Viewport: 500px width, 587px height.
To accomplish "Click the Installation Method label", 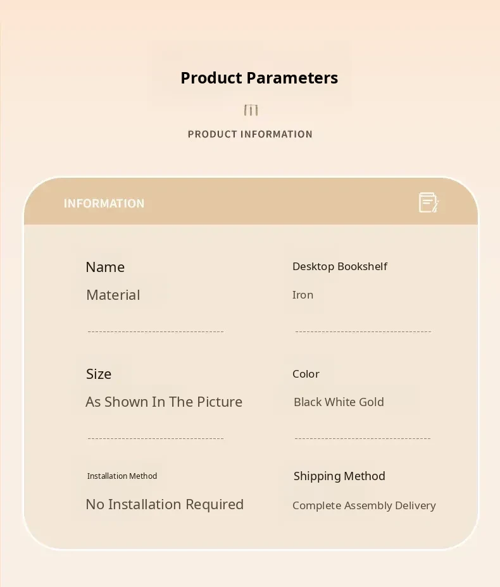I will 122,476.
